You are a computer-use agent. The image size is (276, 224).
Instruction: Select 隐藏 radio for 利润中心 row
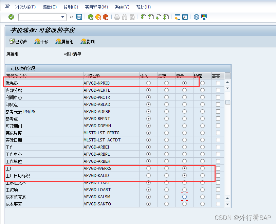point(202,97)
